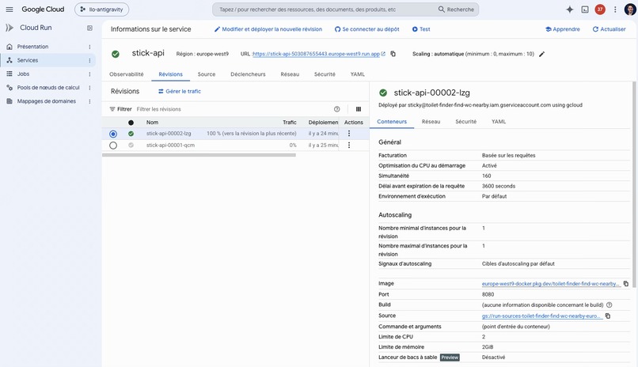The image size is (638, 367).
Task: Open the service YAML tab
Action: 357,74
